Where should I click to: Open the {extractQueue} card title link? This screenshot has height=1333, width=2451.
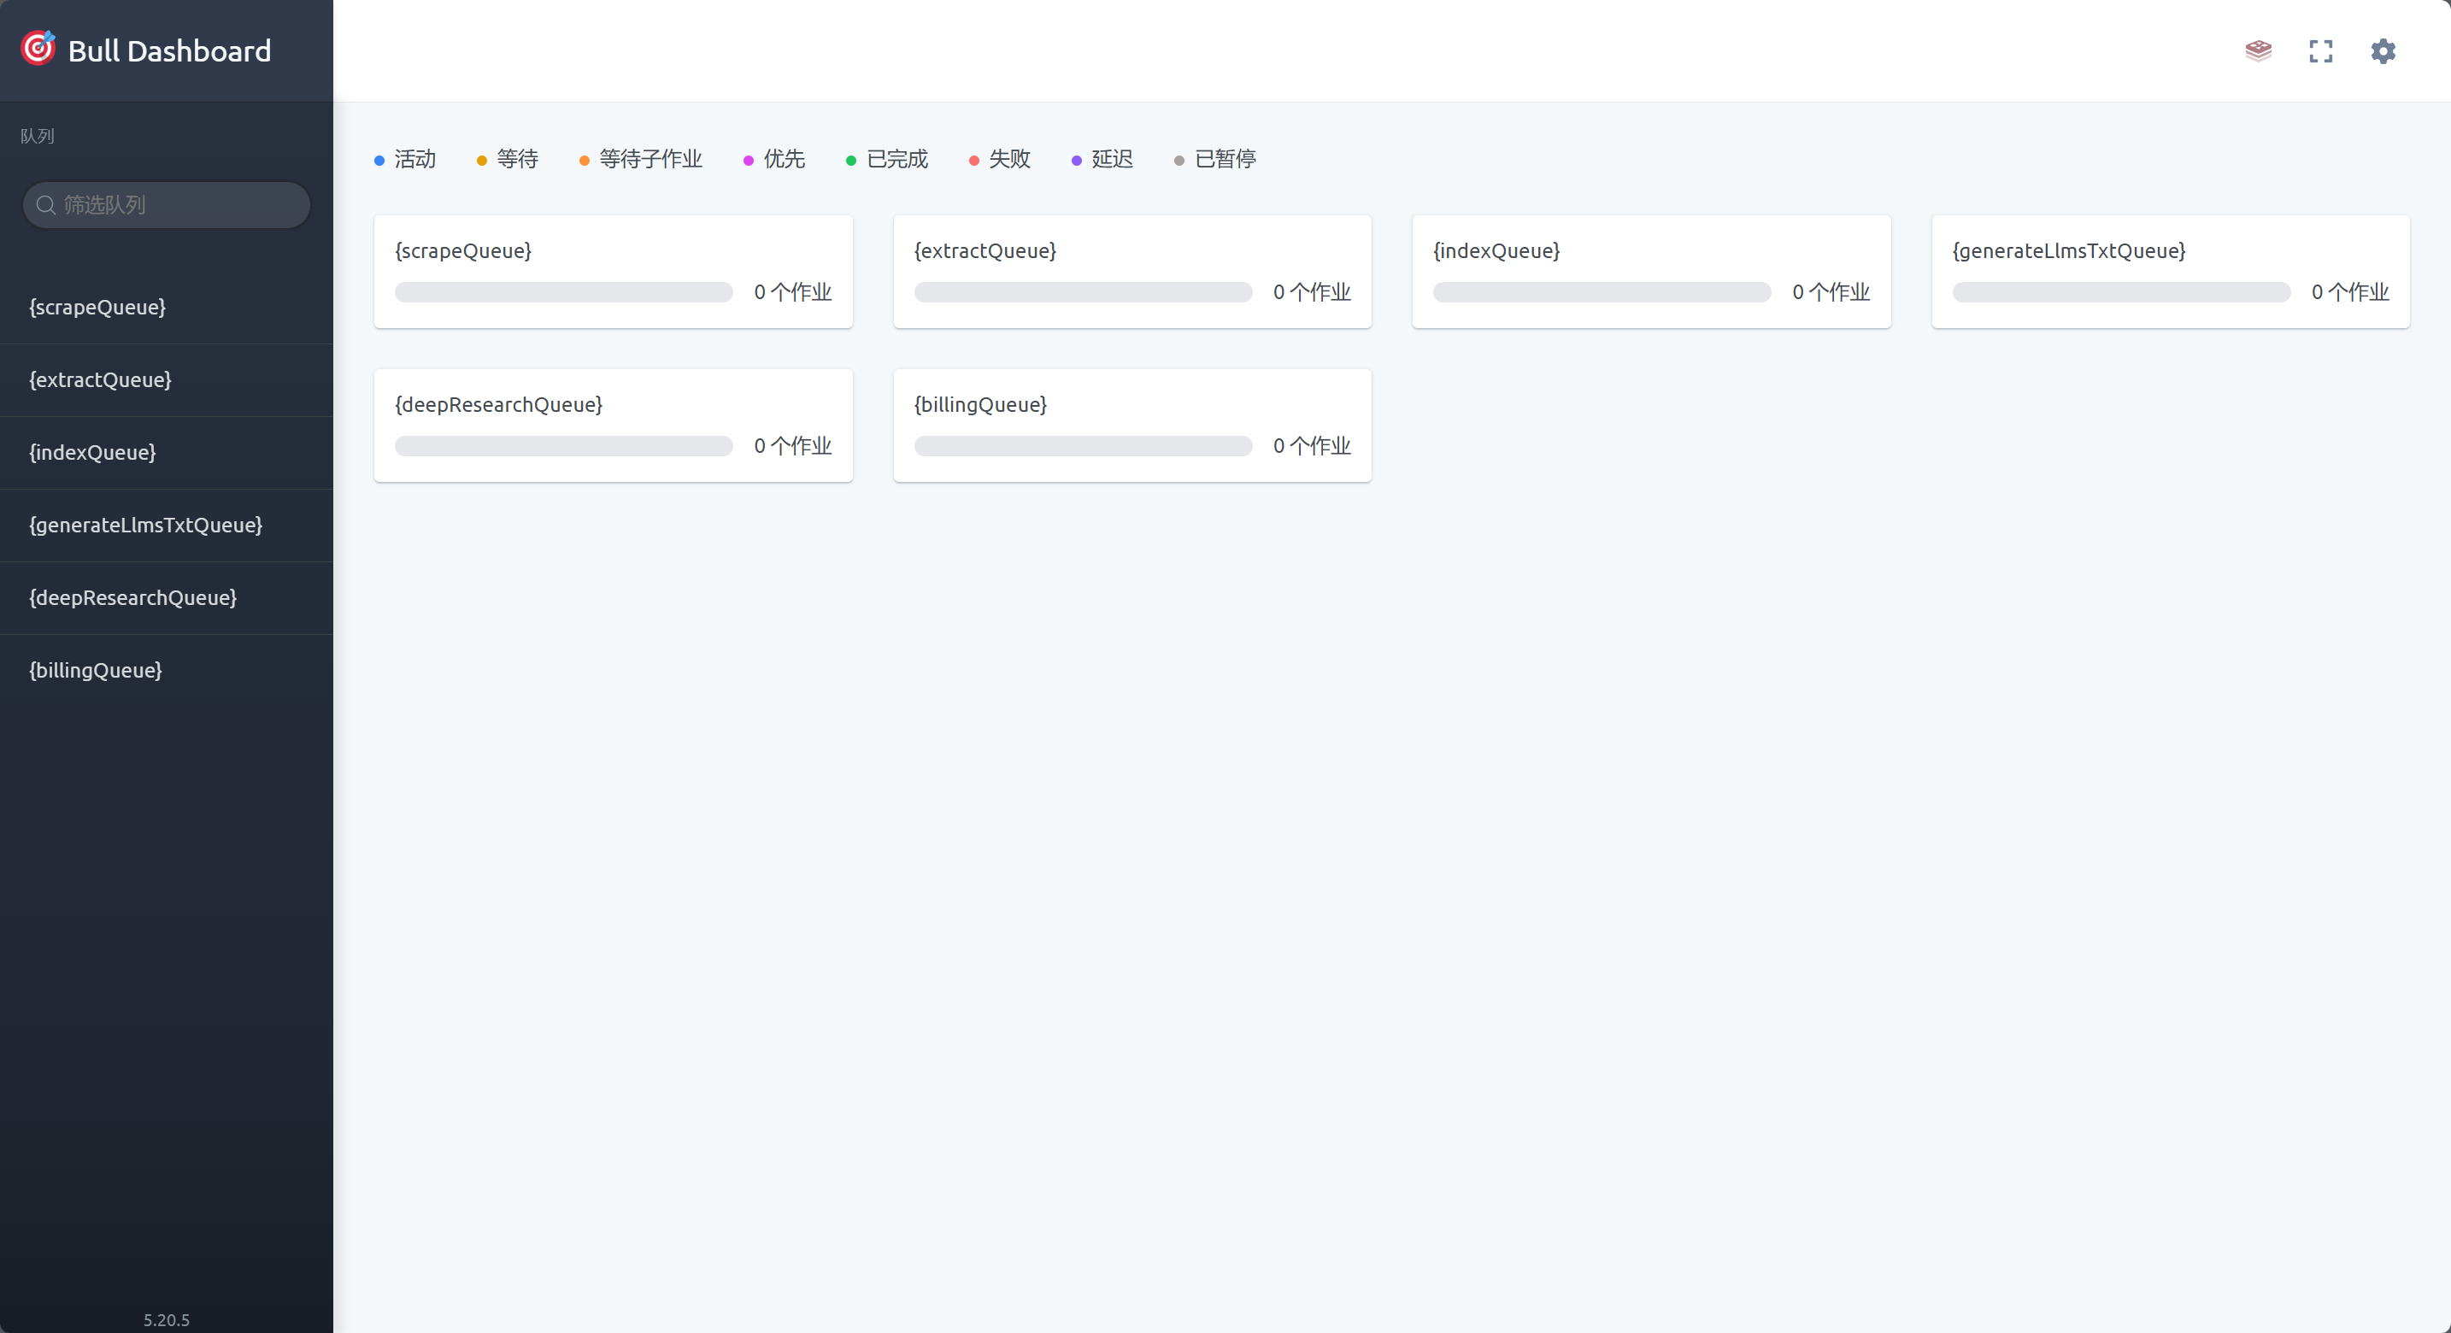tap(985, 250)
